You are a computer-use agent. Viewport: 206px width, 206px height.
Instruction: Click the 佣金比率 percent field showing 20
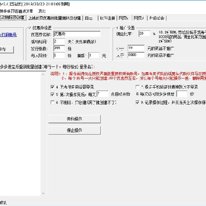click(x=144, y=34)
